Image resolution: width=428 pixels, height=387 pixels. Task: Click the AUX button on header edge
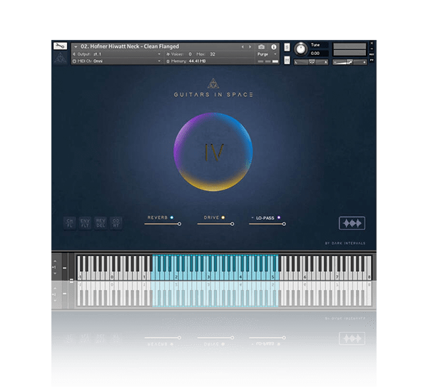372,55
